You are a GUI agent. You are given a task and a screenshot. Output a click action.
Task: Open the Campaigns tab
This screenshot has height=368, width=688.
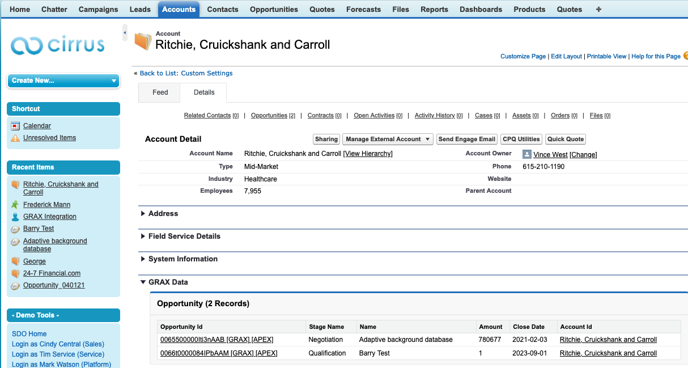[x=99, y=9]
